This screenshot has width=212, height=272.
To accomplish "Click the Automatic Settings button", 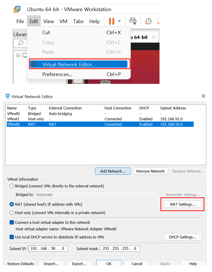I will coord(183,195).
